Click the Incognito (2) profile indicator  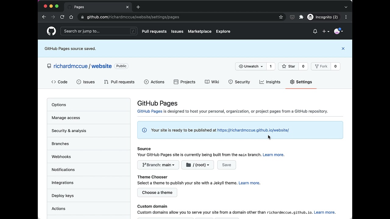click(x=323, y=17)
